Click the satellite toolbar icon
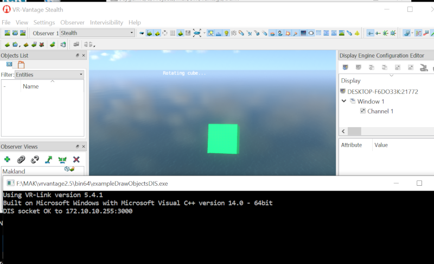The image size is (434, 264). point(349,33)
